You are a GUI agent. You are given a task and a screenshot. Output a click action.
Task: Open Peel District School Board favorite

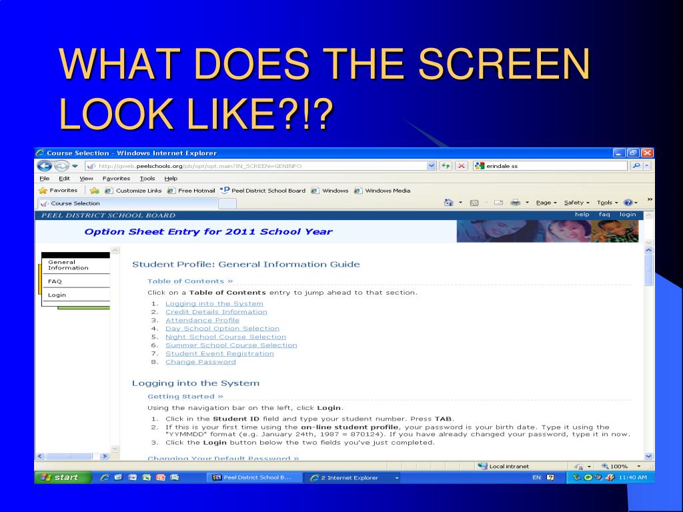pos(263,190)
